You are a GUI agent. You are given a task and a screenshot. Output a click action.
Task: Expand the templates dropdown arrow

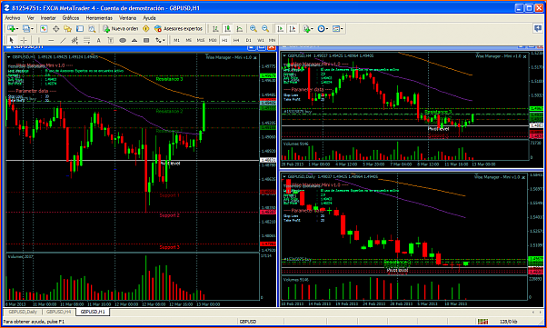[x=342, y=28]
